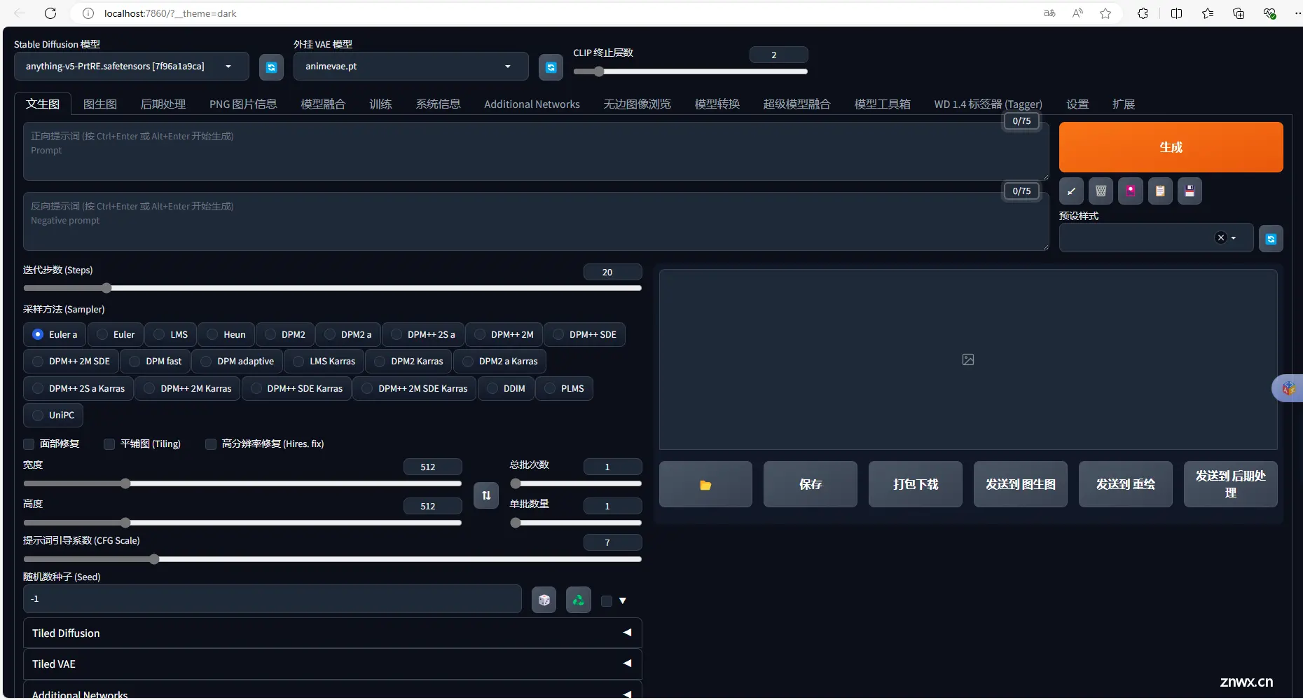The height and width of the screenshot is (700, 1303).
Task: Swap width and height values
Action: [486, 495]
